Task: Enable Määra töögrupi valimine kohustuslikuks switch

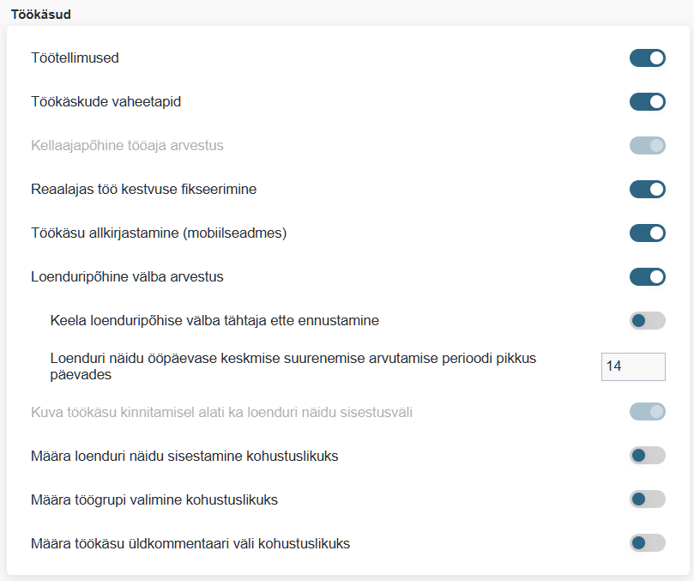Action: coord(647,499)
